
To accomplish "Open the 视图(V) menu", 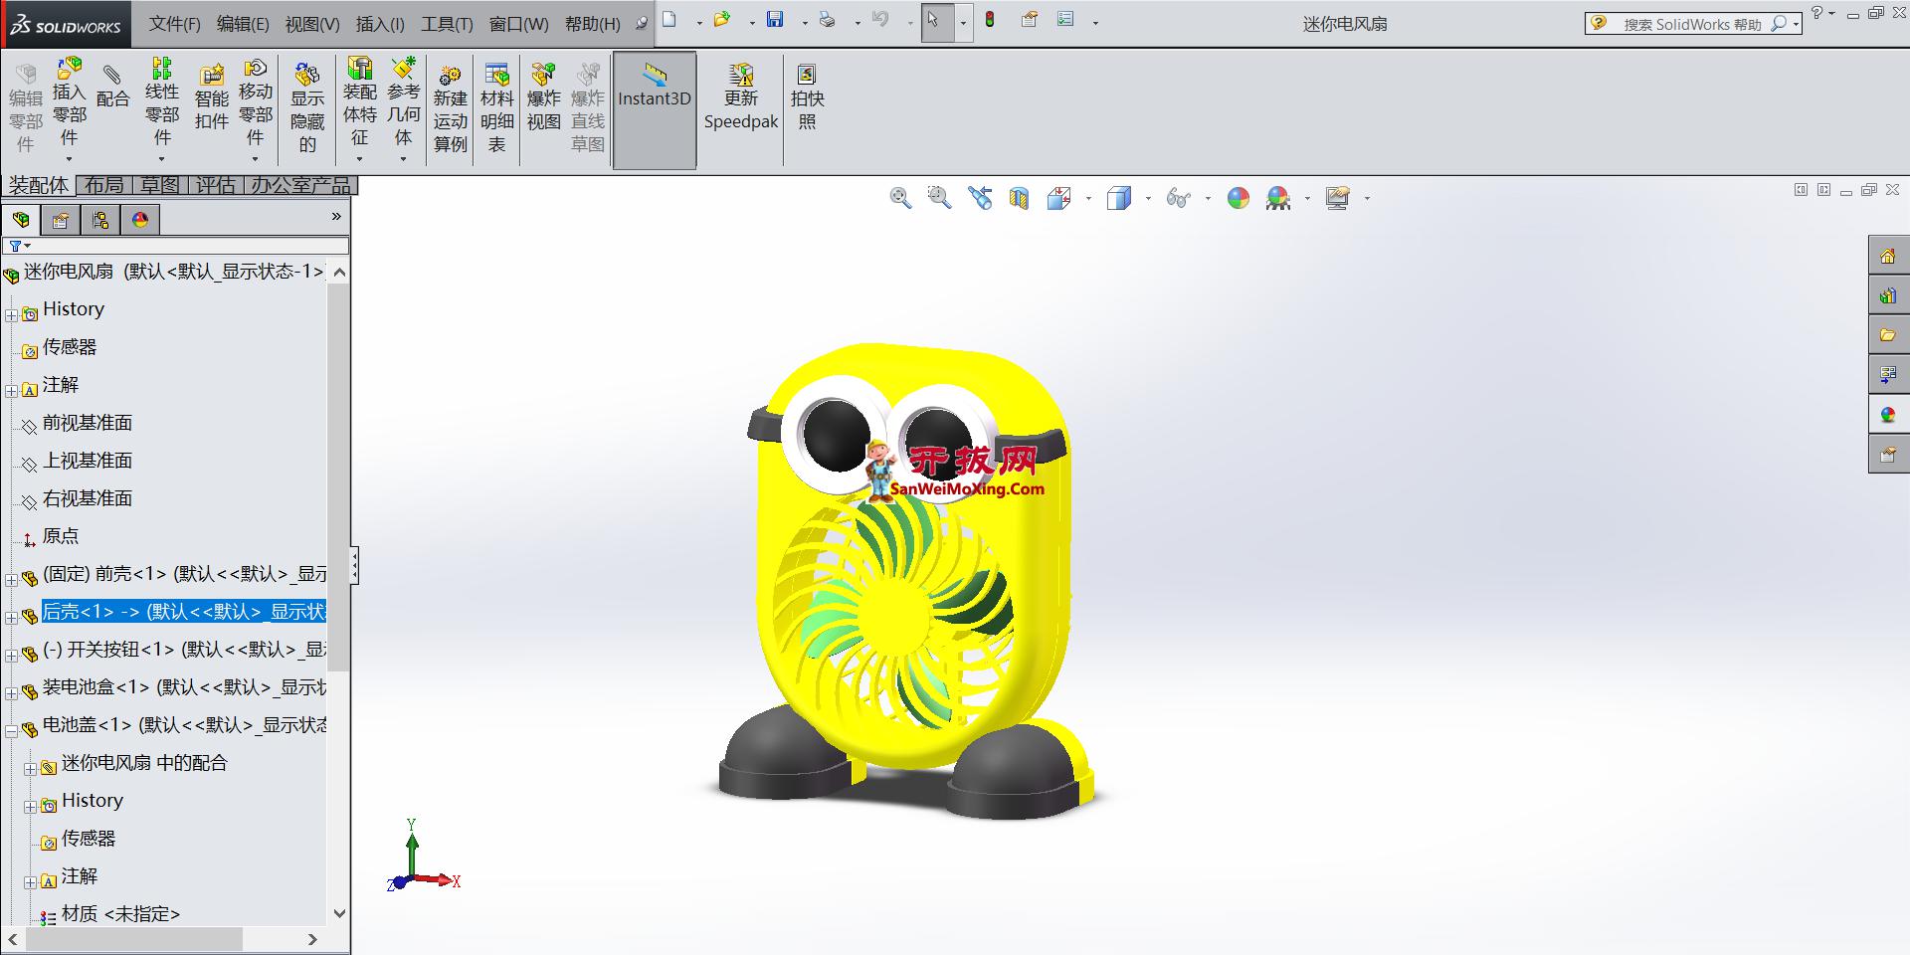I will click(x=312, y=23).
